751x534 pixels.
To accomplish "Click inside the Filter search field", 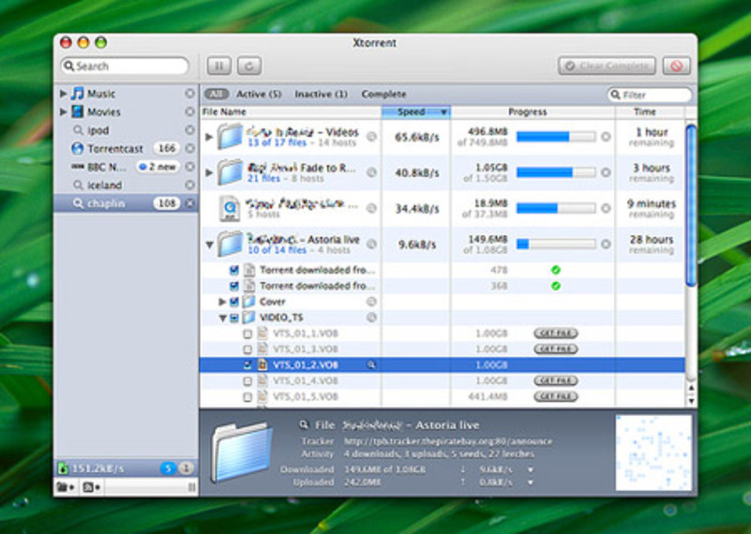I will tap(651, 94).
